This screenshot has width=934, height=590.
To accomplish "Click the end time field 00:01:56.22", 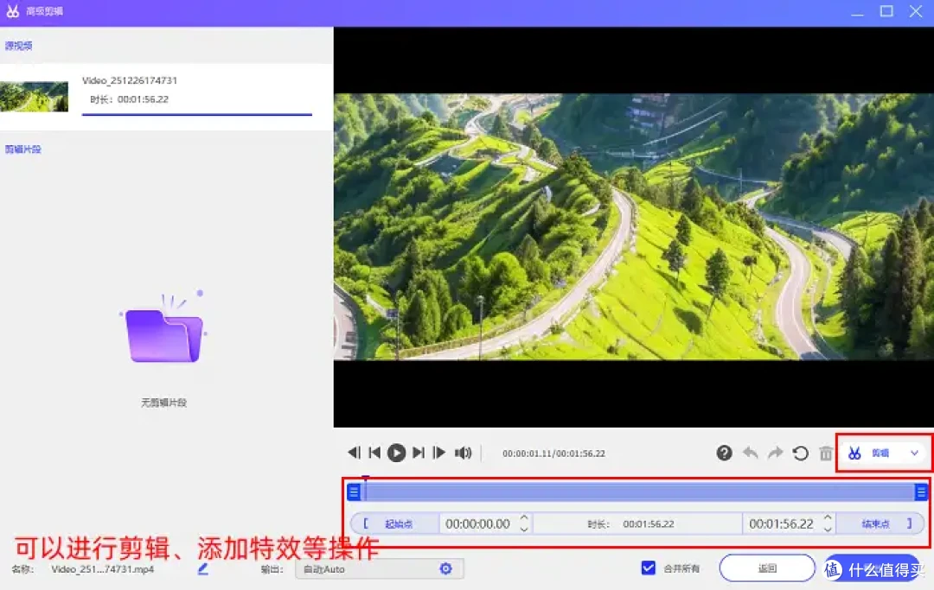I will (x=781, y=524).
